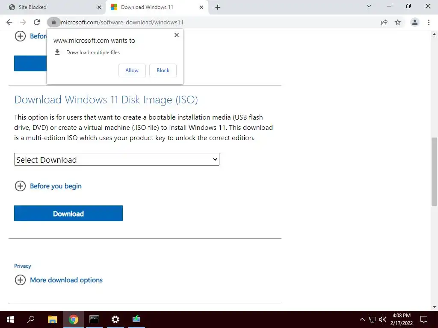Close the Site Blocked tab
This screenshot has height=328, width=438.
[x=99, y=7]
